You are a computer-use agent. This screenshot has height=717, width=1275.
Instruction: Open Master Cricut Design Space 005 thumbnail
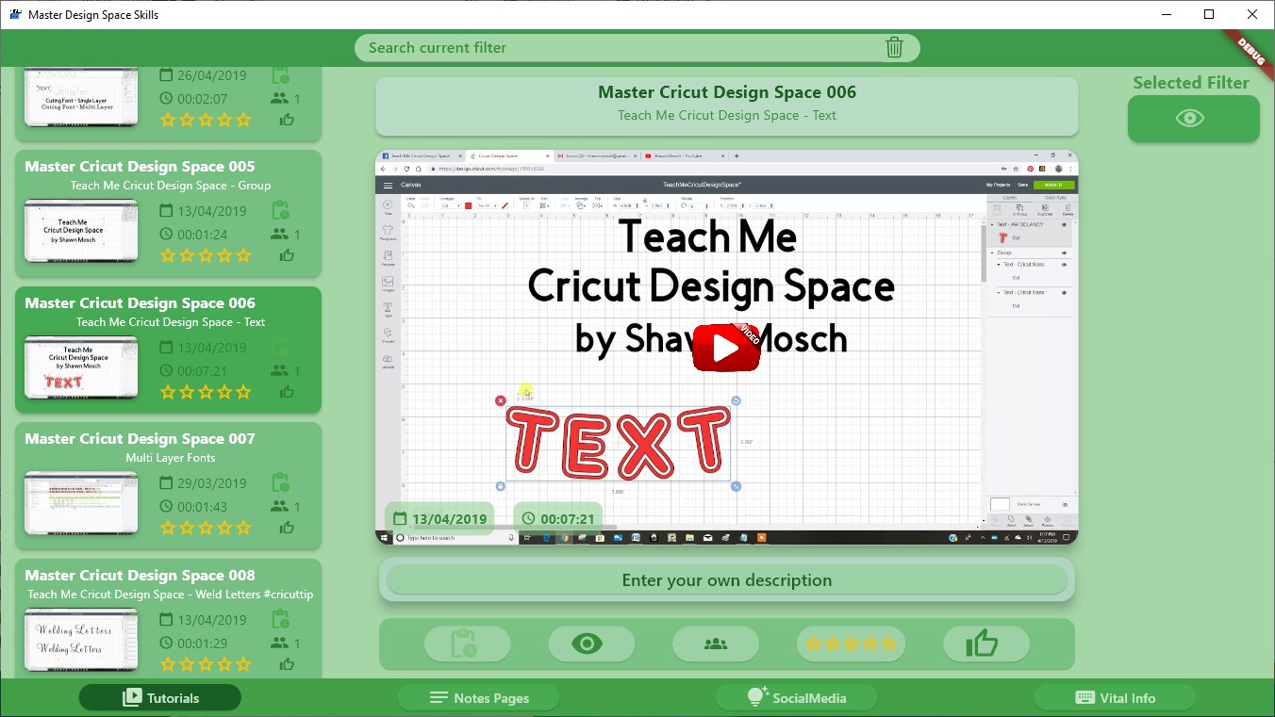click(x=81, y=231)
